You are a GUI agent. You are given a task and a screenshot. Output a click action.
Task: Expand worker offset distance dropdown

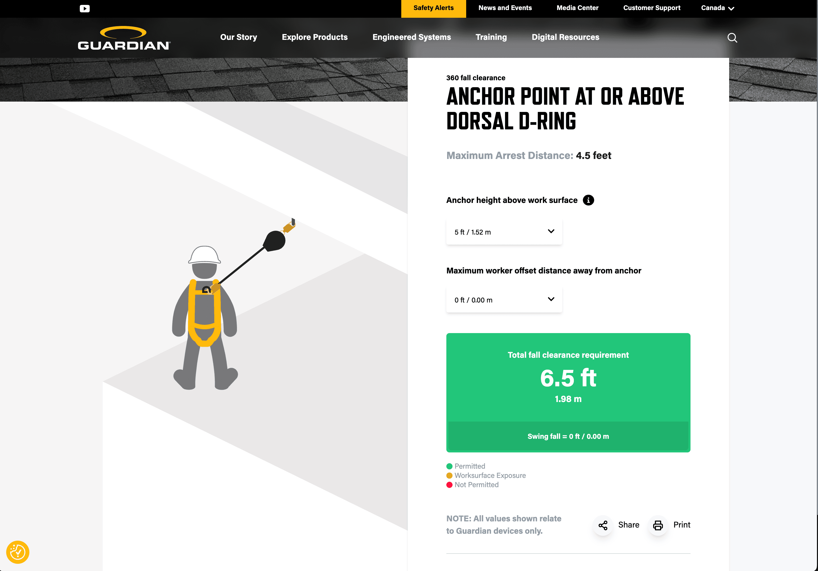pyautogui.click(x=504, y=300)
